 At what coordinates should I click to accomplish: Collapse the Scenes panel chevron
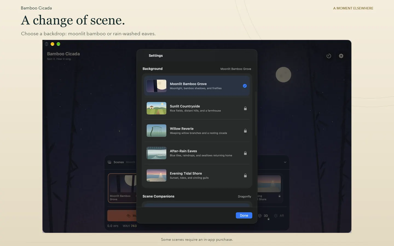pyautogui.click(x=285, y=162)
